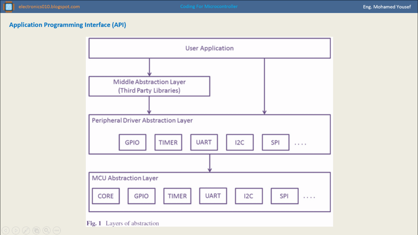
Task: Select the 'User Application' box
Action: click(x=209, y=48)
